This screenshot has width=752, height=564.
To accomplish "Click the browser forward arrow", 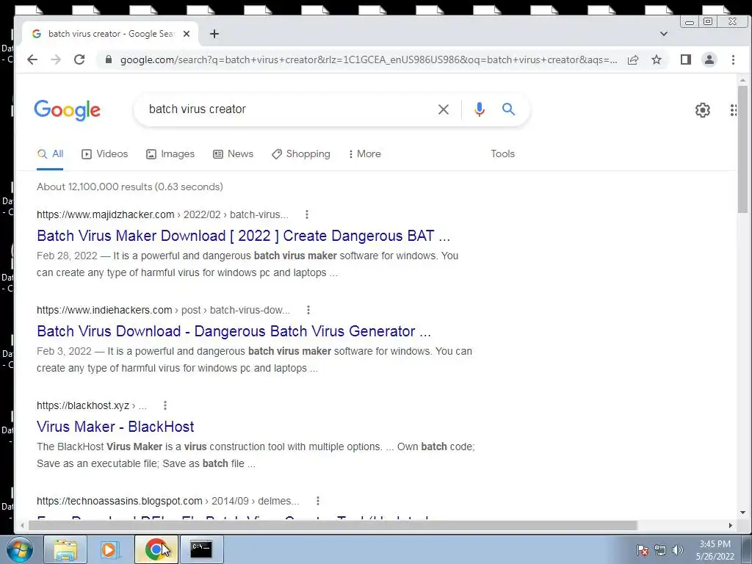I will click(x=56, y=59).
